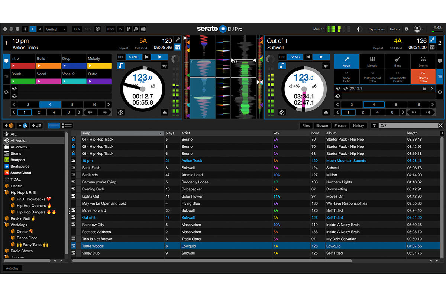Trigger the orange Build cue point
Viewport: 446px width, 297px height.
pos(48,66)
